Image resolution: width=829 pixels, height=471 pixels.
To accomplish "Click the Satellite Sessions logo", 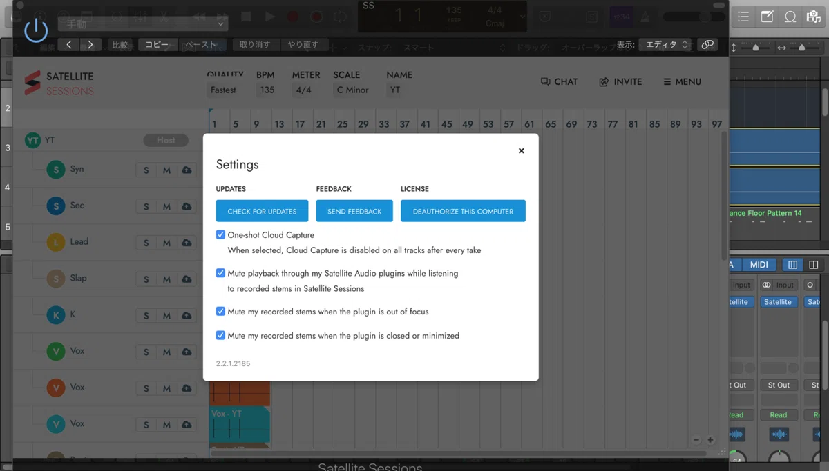I will [59, 83].
